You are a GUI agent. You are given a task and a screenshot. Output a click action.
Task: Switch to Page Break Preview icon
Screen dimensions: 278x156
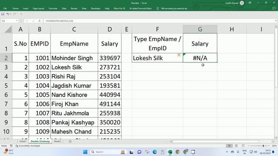[243, 146]
